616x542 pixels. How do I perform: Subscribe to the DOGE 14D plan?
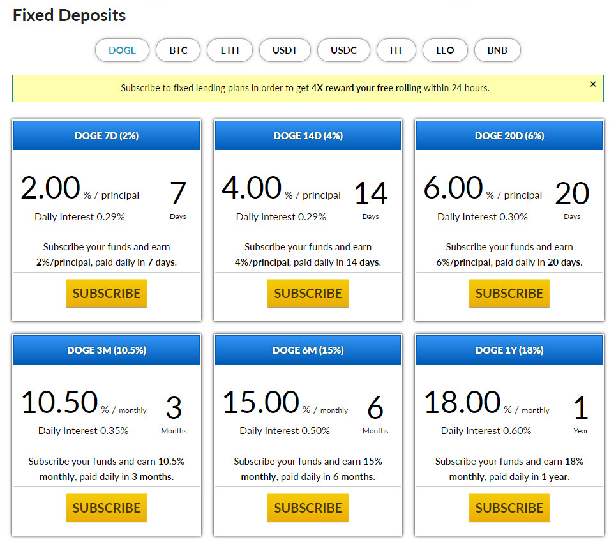tap(308, 294)
